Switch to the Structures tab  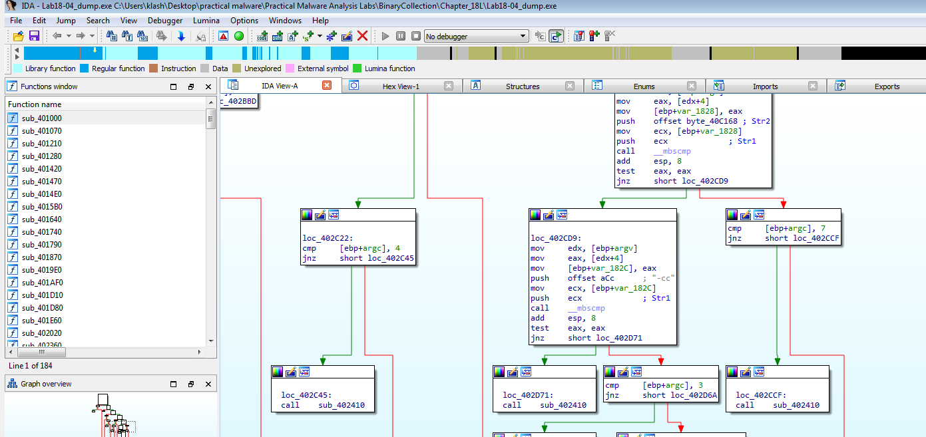click(523, 86)
